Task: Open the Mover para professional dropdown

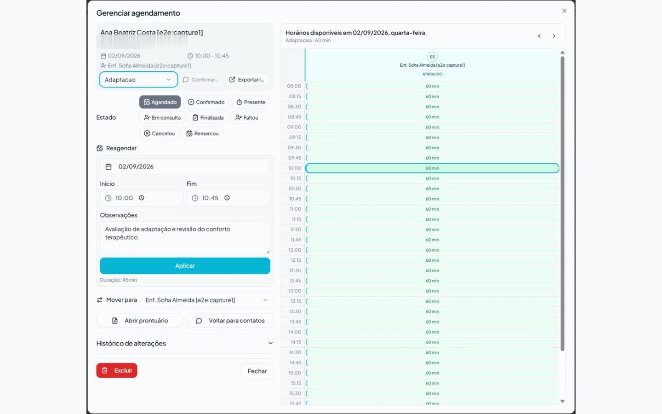Action: click(x=207, y=300)
